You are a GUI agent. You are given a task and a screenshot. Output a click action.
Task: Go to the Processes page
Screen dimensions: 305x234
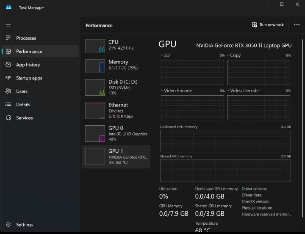[x=40, y=38]
